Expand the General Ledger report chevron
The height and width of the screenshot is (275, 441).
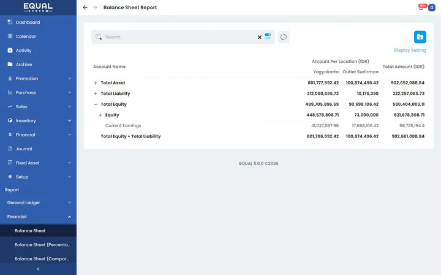[x=69, y=202]
